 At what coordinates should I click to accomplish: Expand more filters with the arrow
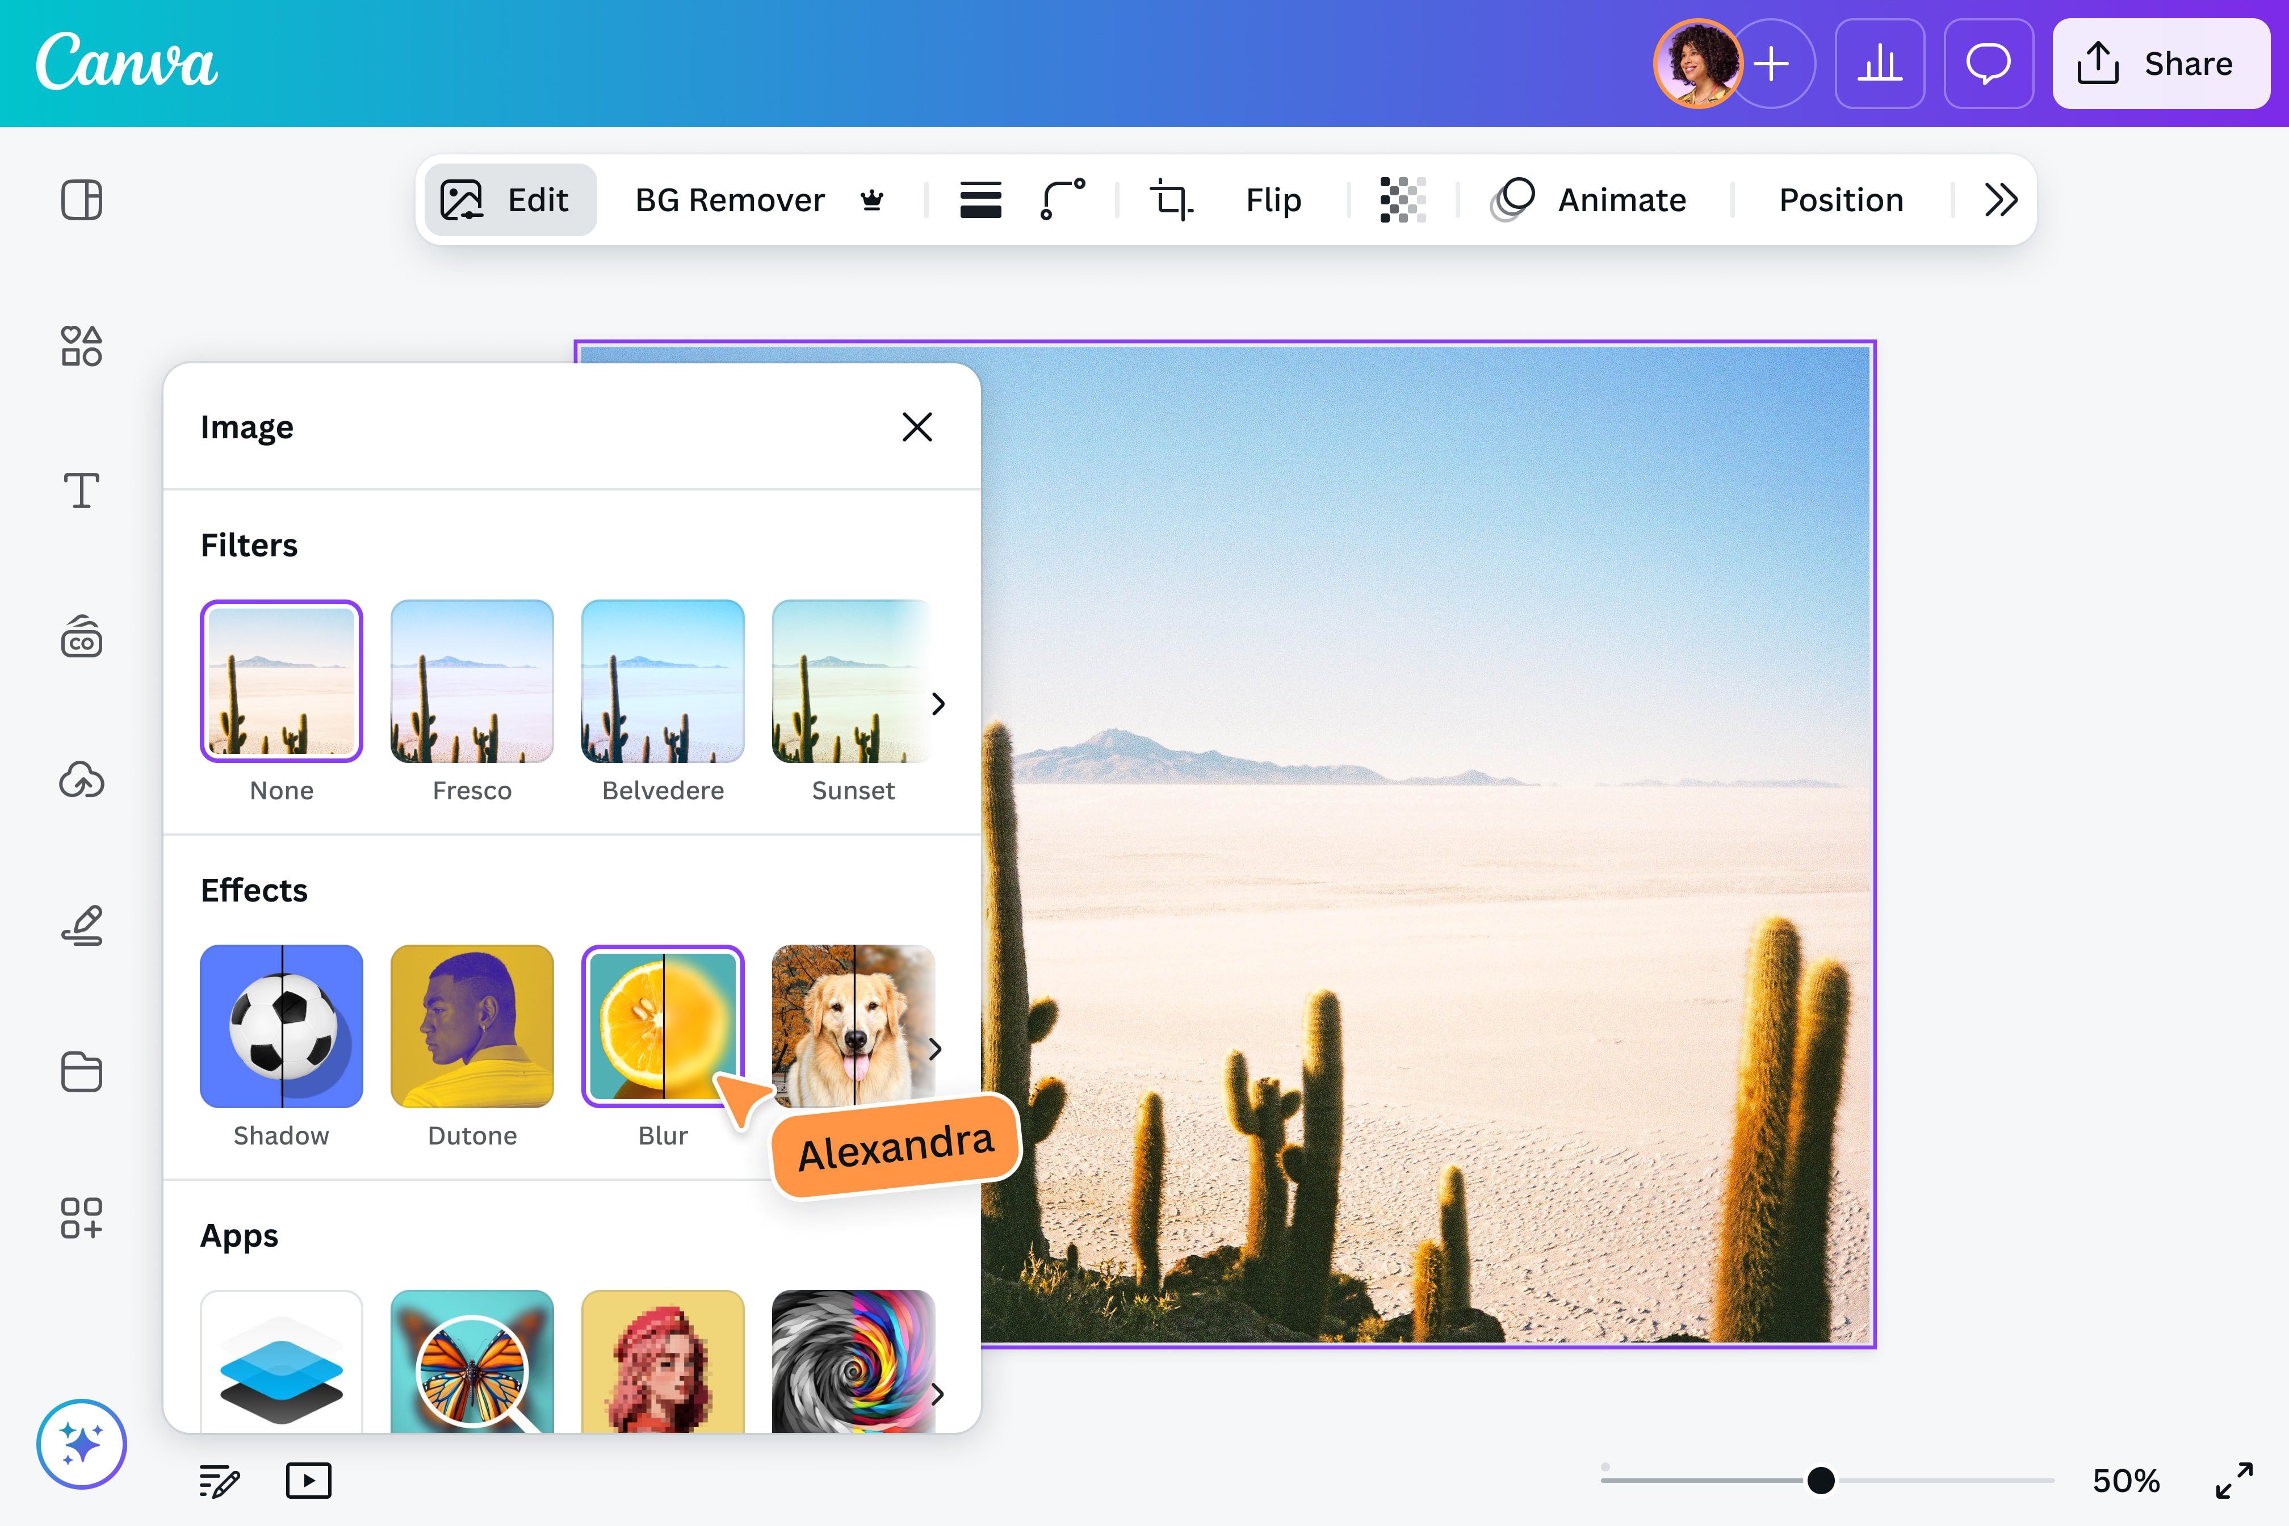pyautogui.click(x=938, y=703)
